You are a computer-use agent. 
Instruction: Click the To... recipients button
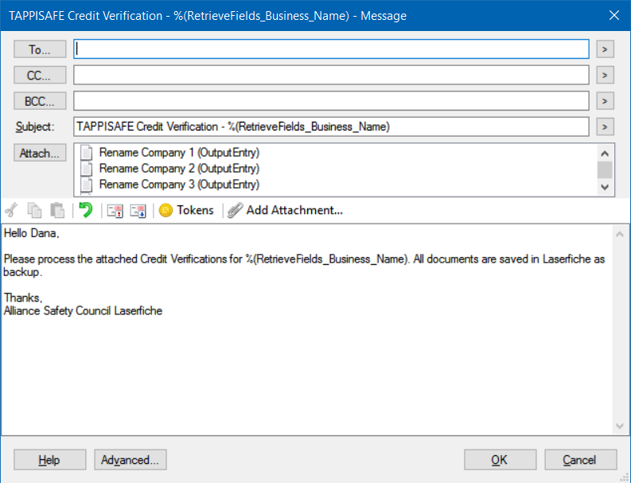pyautogui.click(x=40, y=49)
